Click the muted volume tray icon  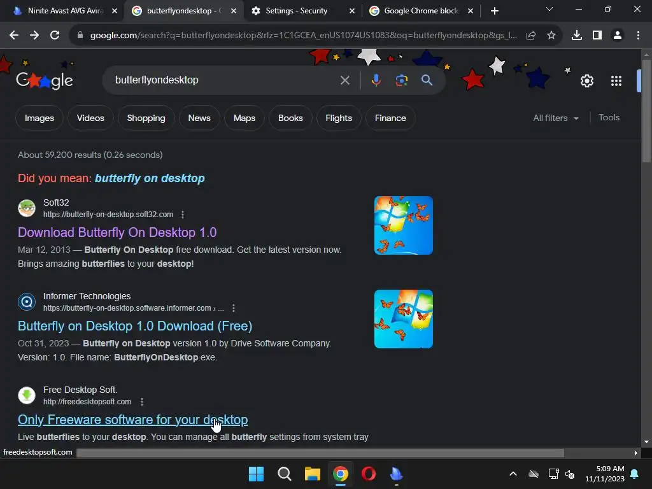coord(570,474)
